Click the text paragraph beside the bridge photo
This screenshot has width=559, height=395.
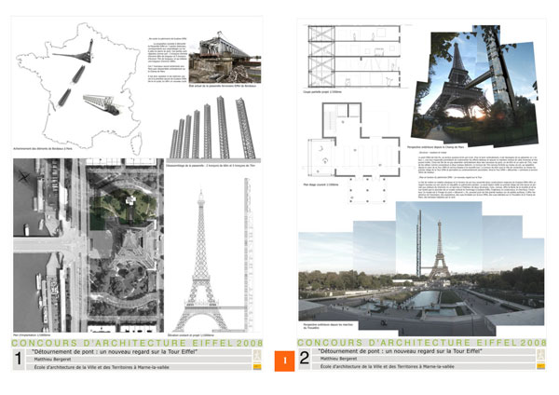pos(167,60)
